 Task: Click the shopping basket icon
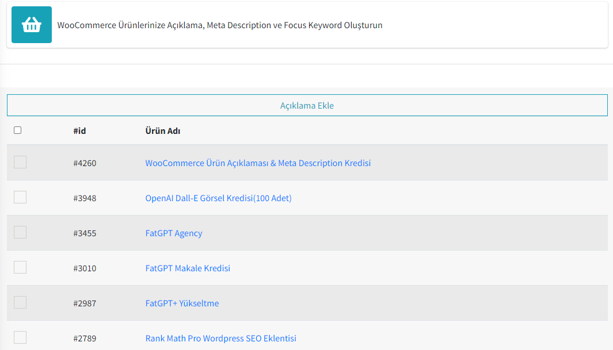(x=32, y=25)
